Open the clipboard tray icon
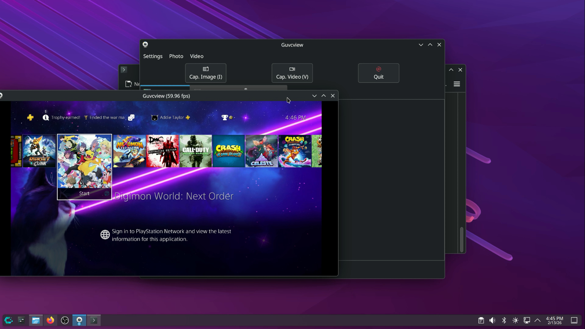Viewport: 585px width, 329px height. 481,320
